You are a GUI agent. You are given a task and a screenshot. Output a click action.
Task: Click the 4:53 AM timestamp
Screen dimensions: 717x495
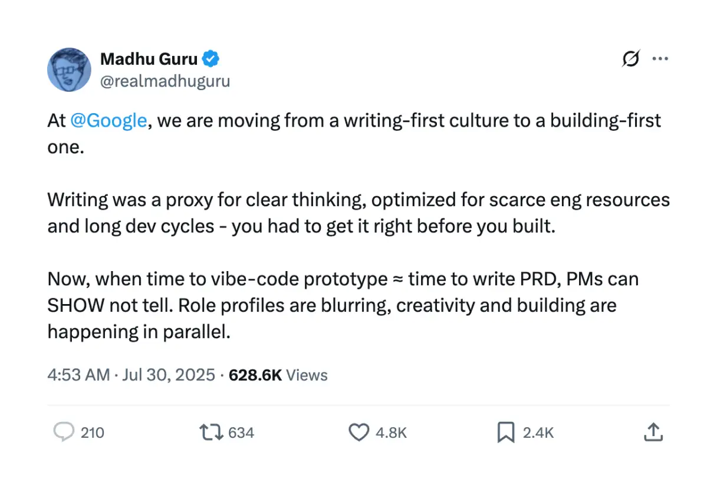78,375
